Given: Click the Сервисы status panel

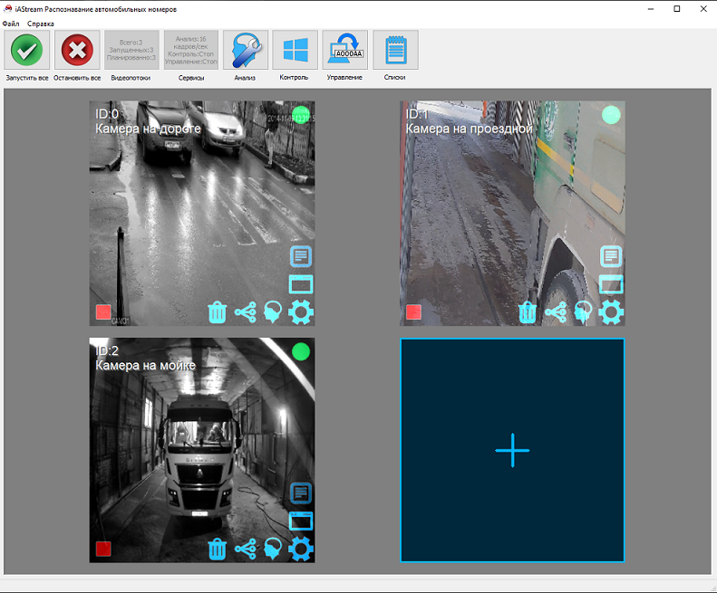Looking at the screenshot, I should pos(191,51).
